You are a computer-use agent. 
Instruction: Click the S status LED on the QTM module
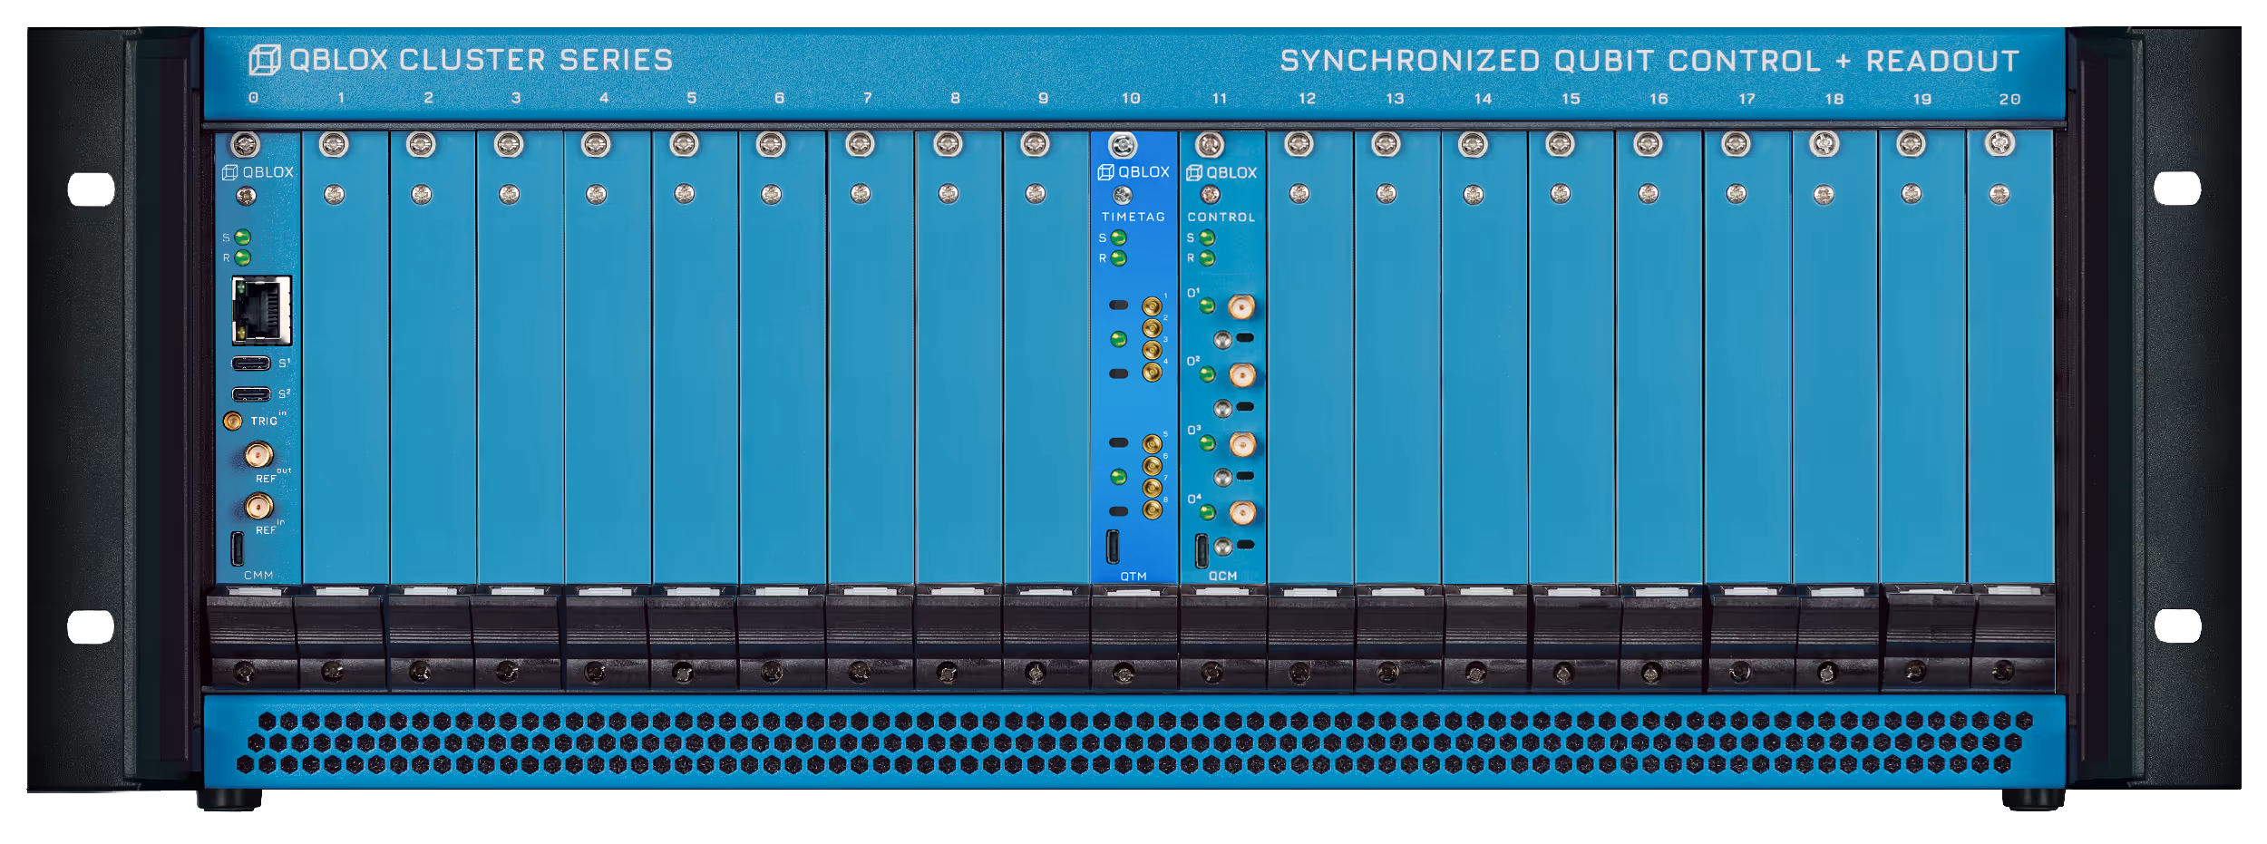coord(1119,238)
